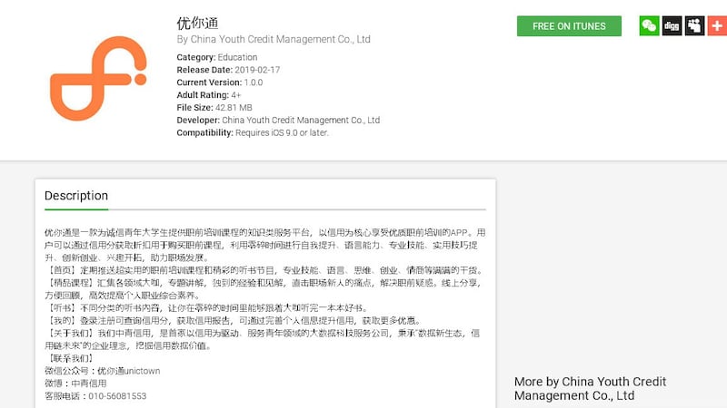Click the Developer line's company name
The width and height of the screenshot is (727, 408).
[x=301, y=121]
